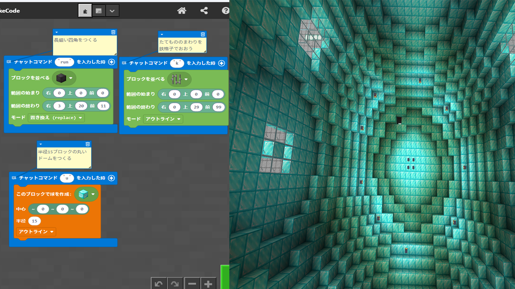This screenshot has height=289, width=515.
Task: Delete the 長細い四角をつくる comment
Action: pyautogui.click(x=113, y=32)
